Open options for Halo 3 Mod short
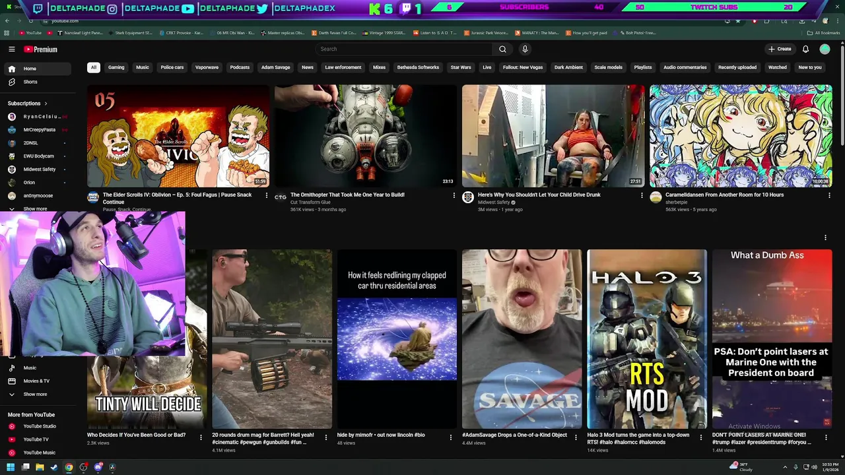Image resolution: width=845 pixels, height=475 pixels. (x=700, y=437)
